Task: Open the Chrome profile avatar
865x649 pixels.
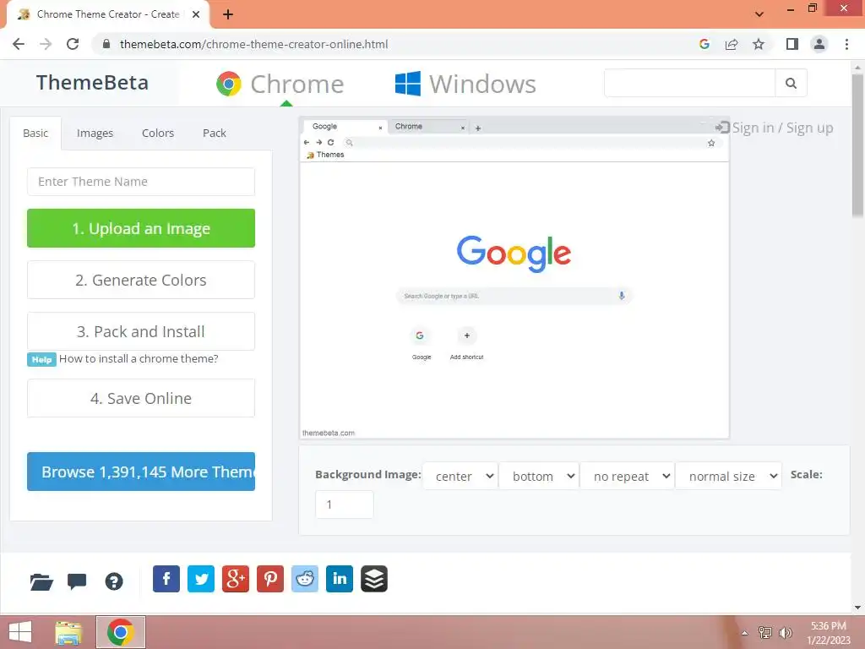Action: [x=819, y=44]
